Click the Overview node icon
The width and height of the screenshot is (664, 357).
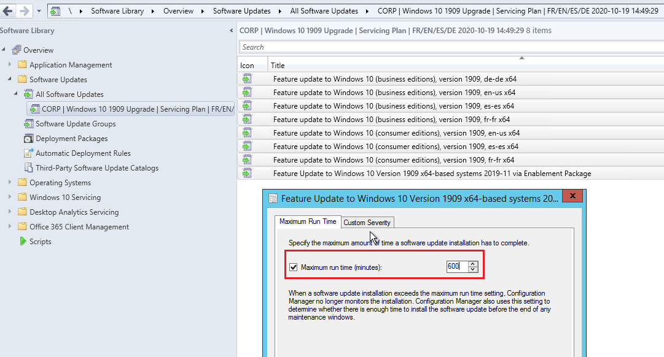(17, 50)
